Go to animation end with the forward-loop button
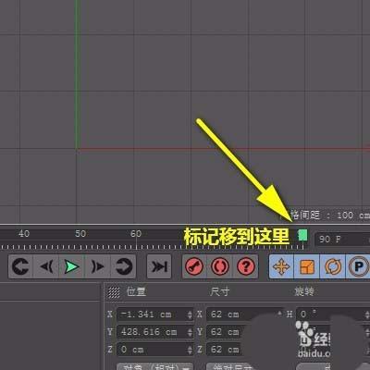This screenshot has width=370, height=370. tap(124, 266)
